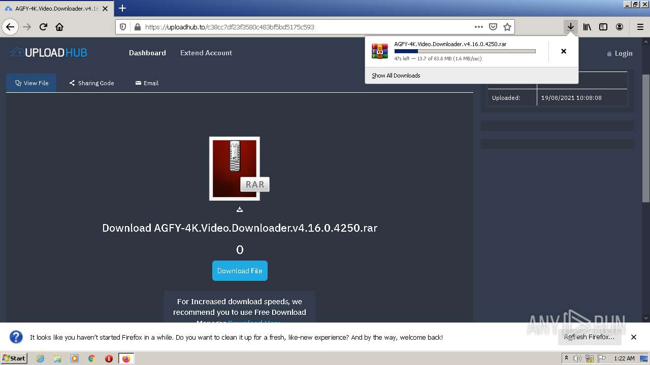This screenshot has height=365, width=650.
Task: Switch to Email tab
Action: (147, 83)
